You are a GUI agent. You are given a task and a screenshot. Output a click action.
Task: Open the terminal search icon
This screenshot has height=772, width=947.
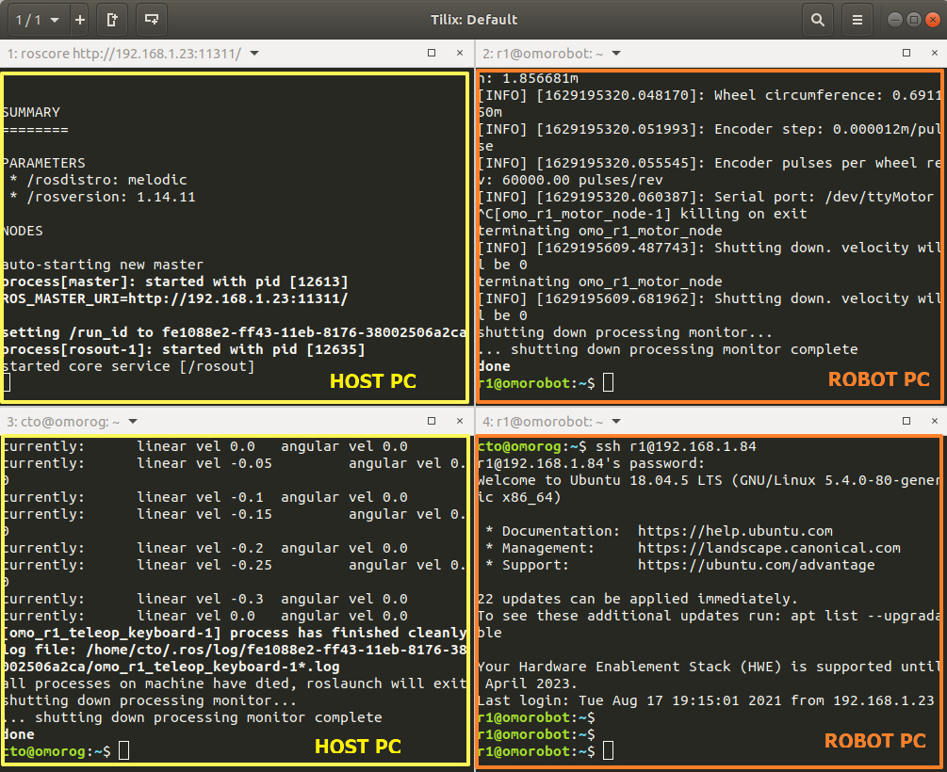pyautogui.click(x=818, y=20)
